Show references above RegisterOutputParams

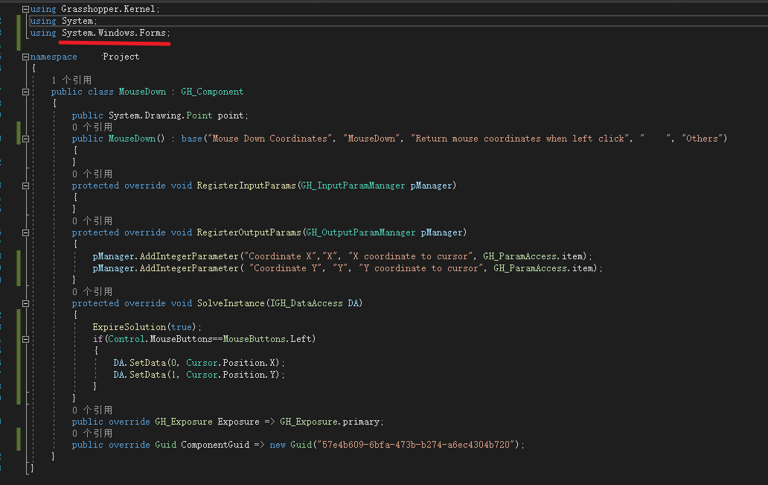pyautogui.click(x=92, y=221)
